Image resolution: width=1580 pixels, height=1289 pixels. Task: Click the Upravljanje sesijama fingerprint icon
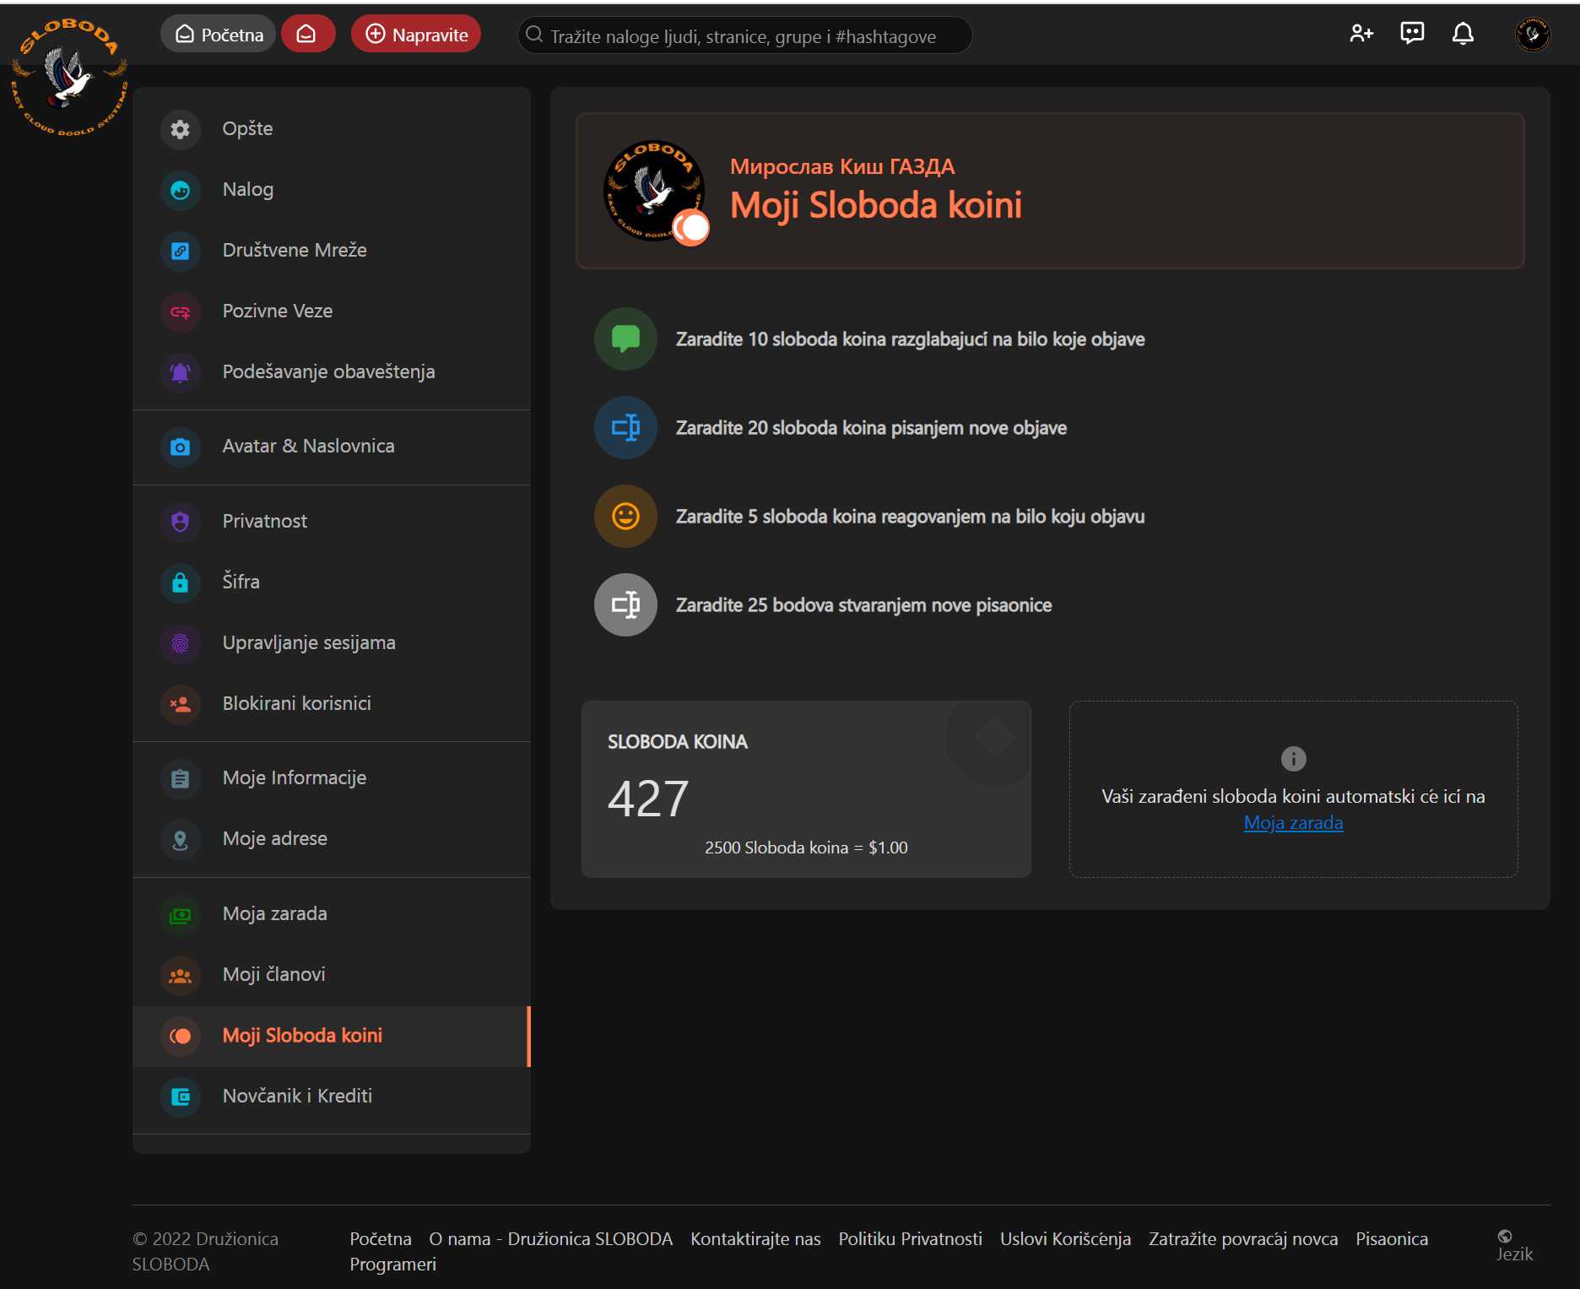(180, 643)
